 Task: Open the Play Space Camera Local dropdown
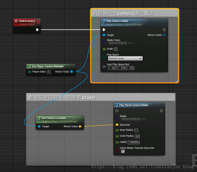[125, 58]
